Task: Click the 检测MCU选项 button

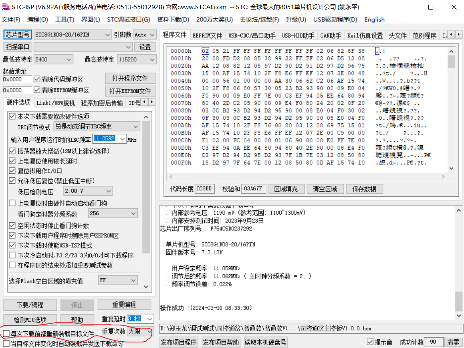Action: (x=30, y=320)
